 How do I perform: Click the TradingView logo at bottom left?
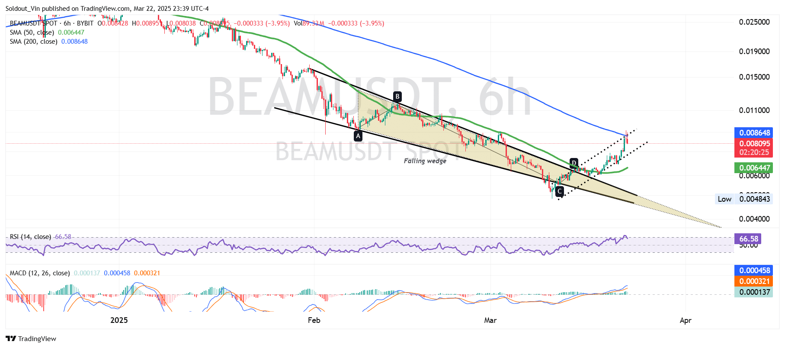[31, 338]
